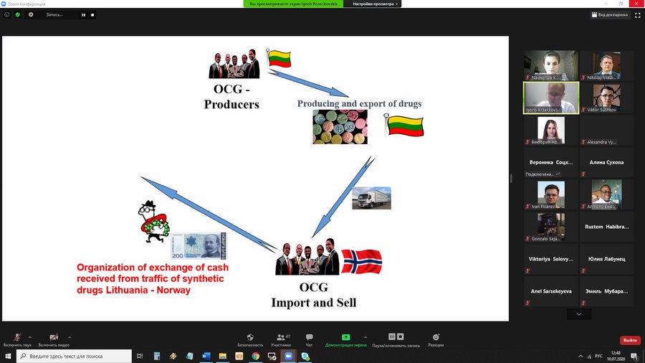Pause recording near Запись... label
645x363 pixels.
coord(84,15)
